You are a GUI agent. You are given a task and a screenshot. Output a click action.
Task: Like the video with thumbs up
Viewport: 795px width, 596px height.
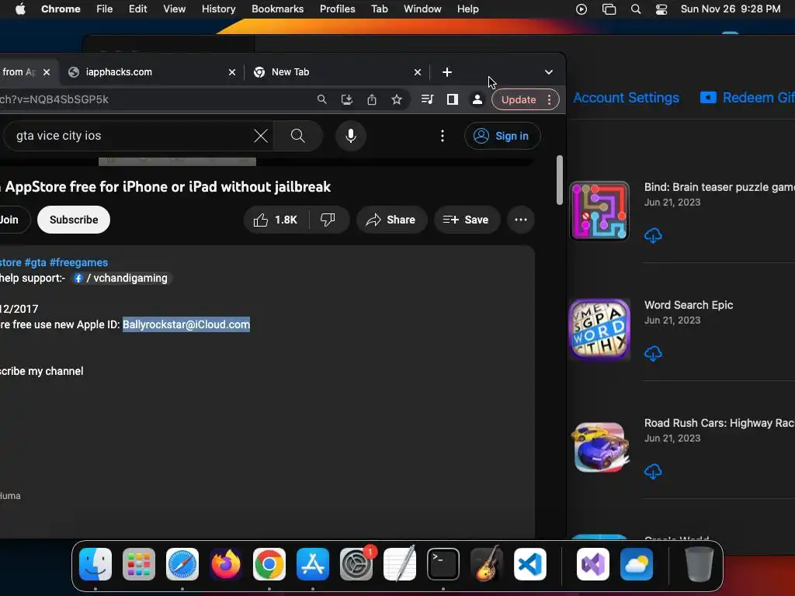(276, 220)
